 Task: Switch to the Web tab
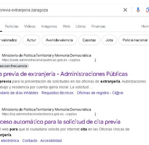pyautogui.click(x=66, y=26)
